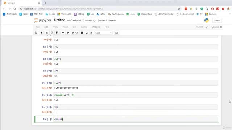The width and height of the screenshot is (232, 130).
Task: Open the Widgets menu
Action: pos(96,27)
